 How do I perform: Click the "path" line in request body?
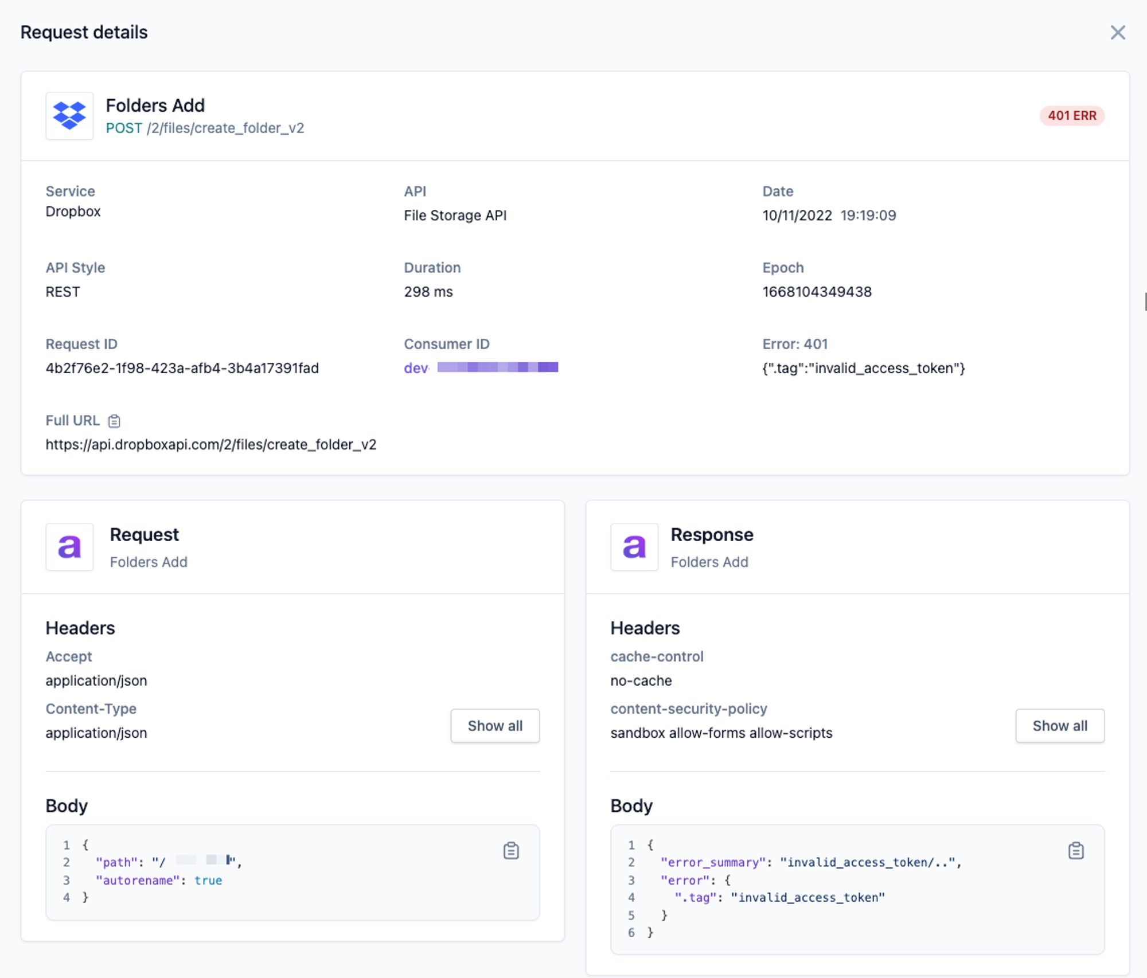[x=169, y=862]
